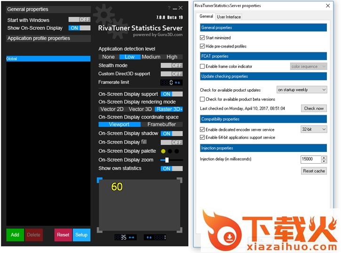Image resolution: width=341 pixels, height=253 pixels.
Task: Uncheck Enable dedicated encoder server service
Action: pyautogui.click(x=202, y=129)
